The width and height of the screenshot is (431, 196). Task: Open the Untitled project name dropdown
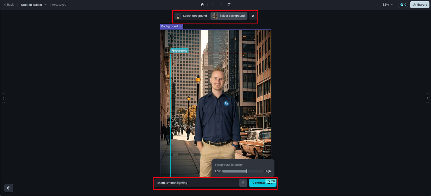point(34,5)
